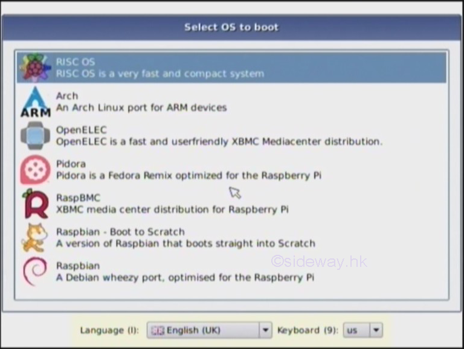Choose the Raspbian Debian wheezy description
Screen dimensions: 464x349
click(185, 277)
